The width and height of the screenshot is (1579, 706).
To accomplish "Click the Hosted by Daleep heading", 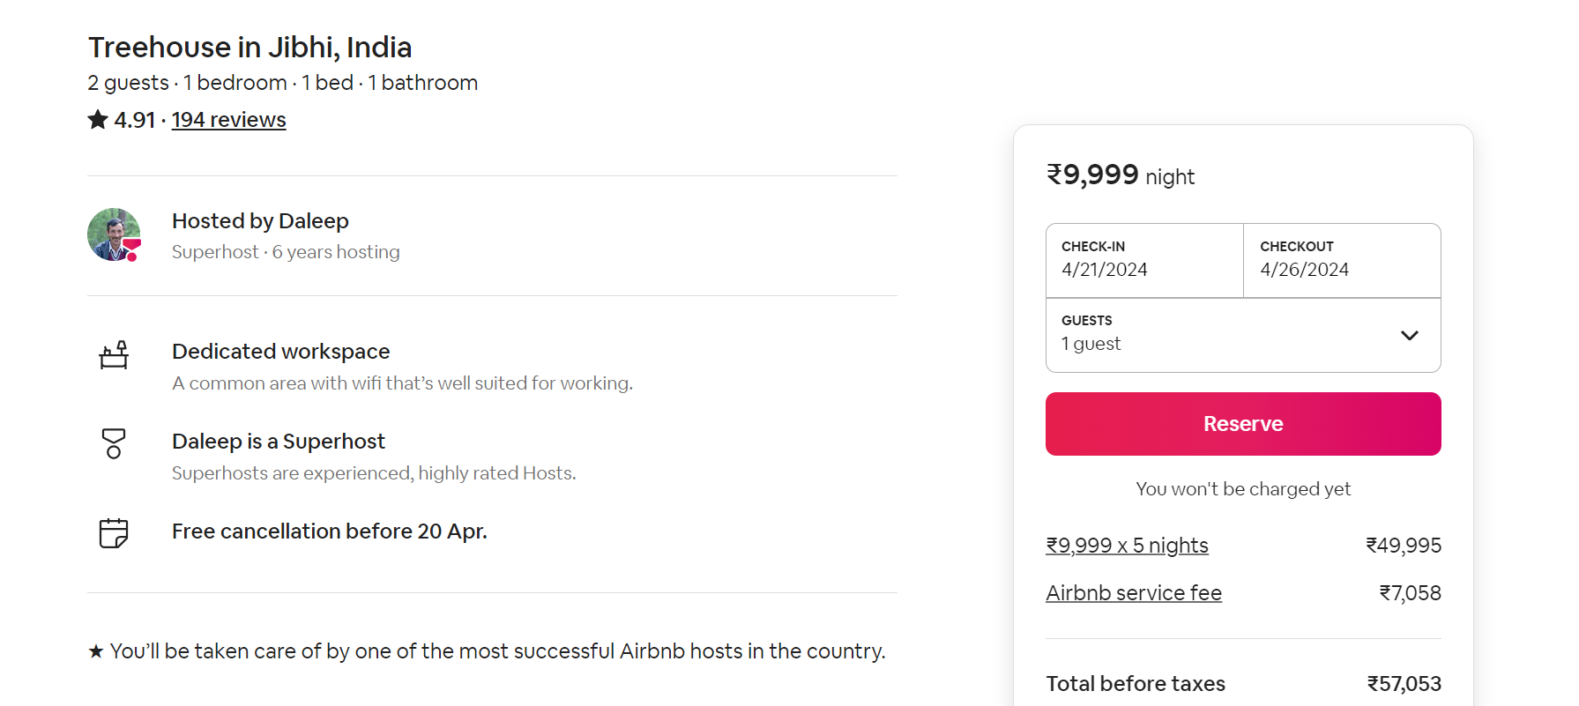I will (260, 220).
